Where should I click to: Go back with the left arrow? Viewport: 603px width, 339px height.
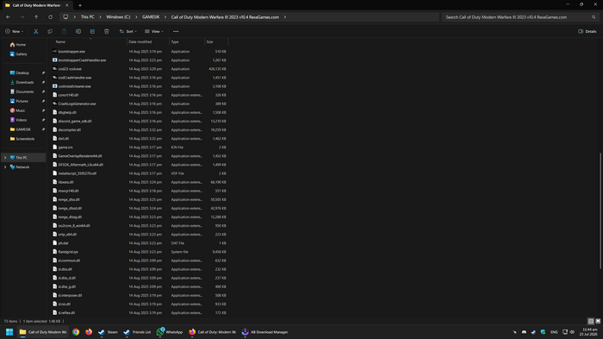click(x=8, y=17)
